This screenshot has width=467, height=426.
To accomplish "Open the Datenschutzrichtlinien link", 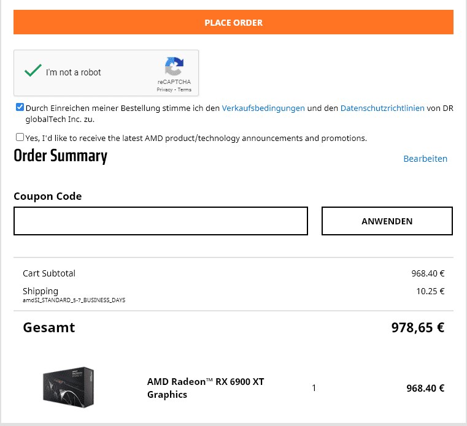I will (382, 108).
